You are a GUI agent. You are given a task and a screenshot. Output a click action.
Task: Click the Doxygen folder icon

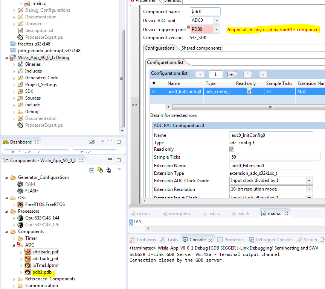20,24
